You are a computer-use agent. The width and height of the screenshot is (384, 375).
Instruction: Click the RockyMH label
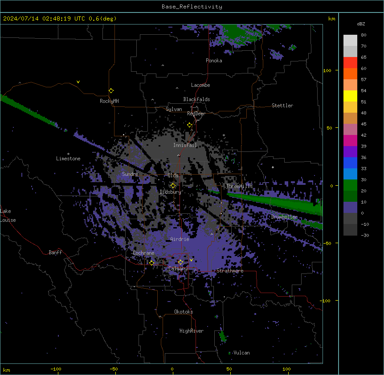click(x=109, y=101)
